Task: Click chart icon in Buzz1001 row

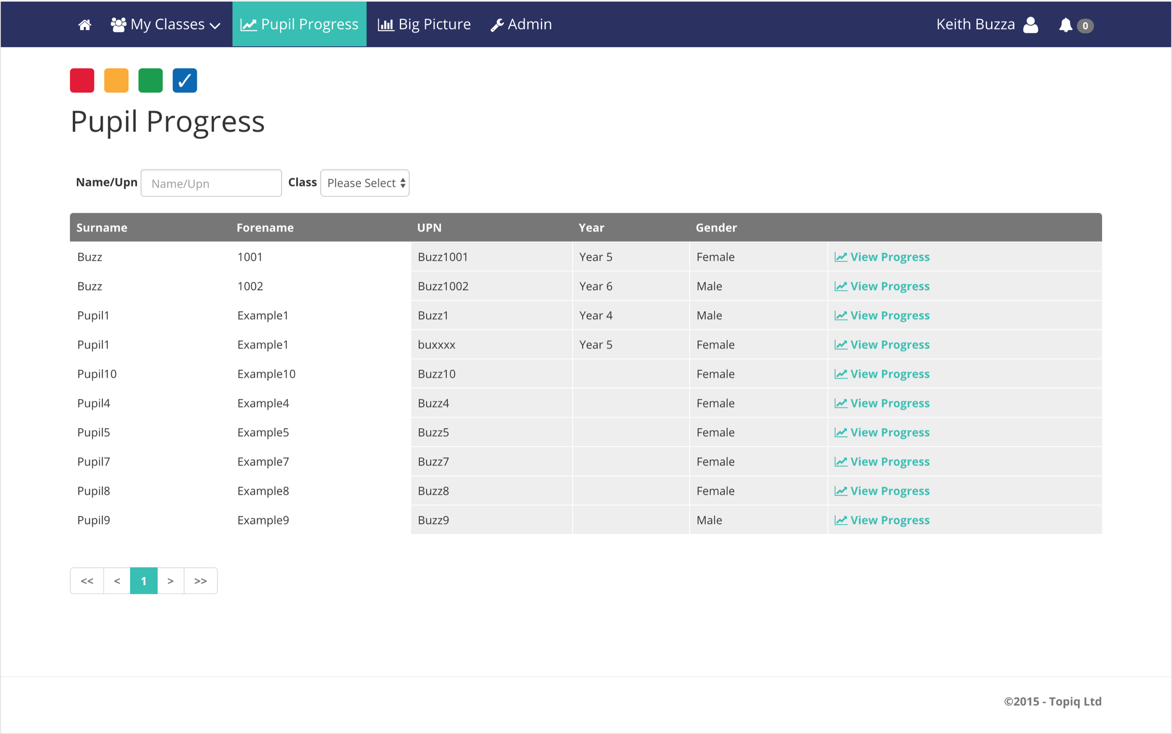Action: click(841, 257)
